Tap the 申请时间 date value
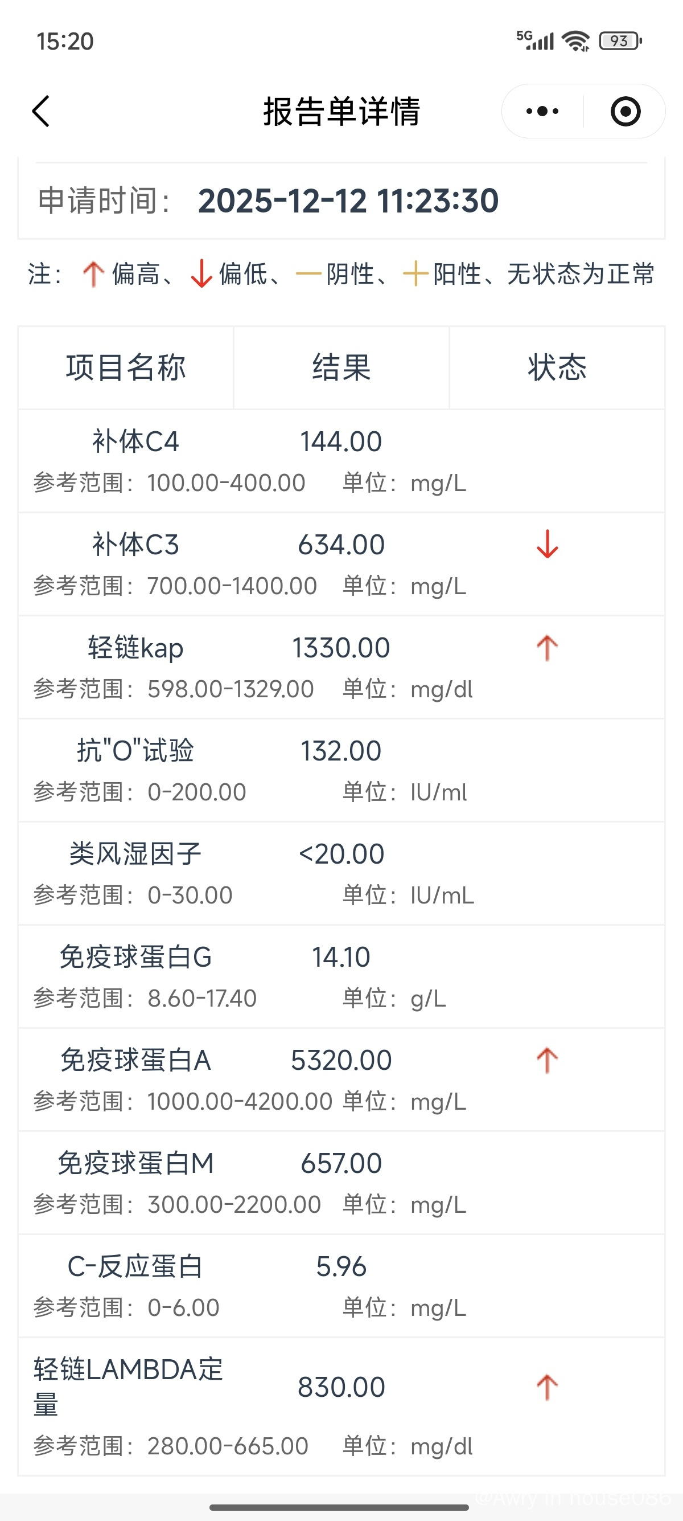683x1521 pixels. coord(348,201)
